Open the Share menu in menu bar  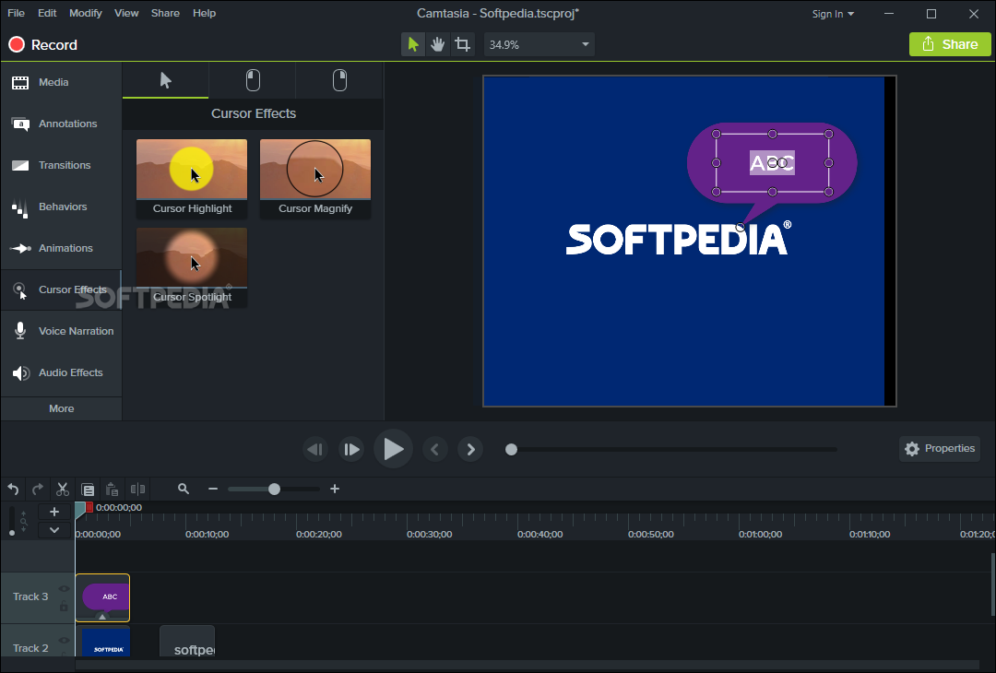coord(165,13)
